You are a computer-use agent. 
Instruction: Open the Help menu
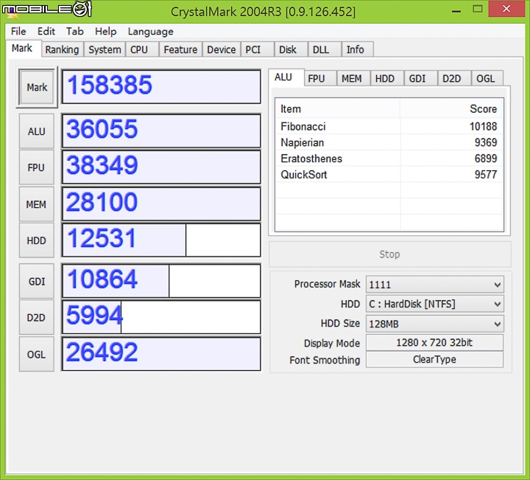pos(105,32)
